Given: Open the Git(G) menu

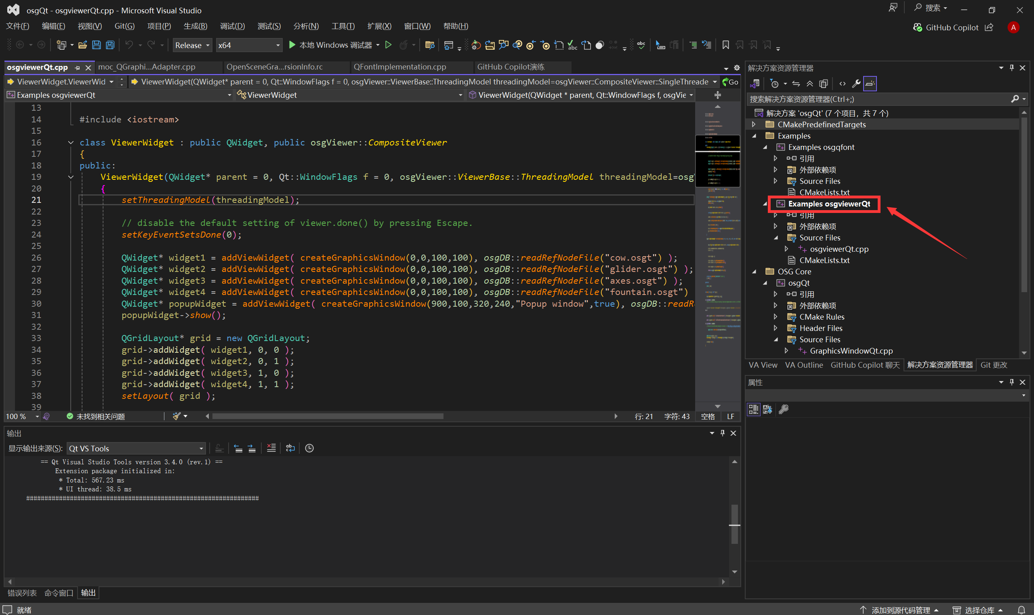Looking at the screenshot, I should (124, 26).
